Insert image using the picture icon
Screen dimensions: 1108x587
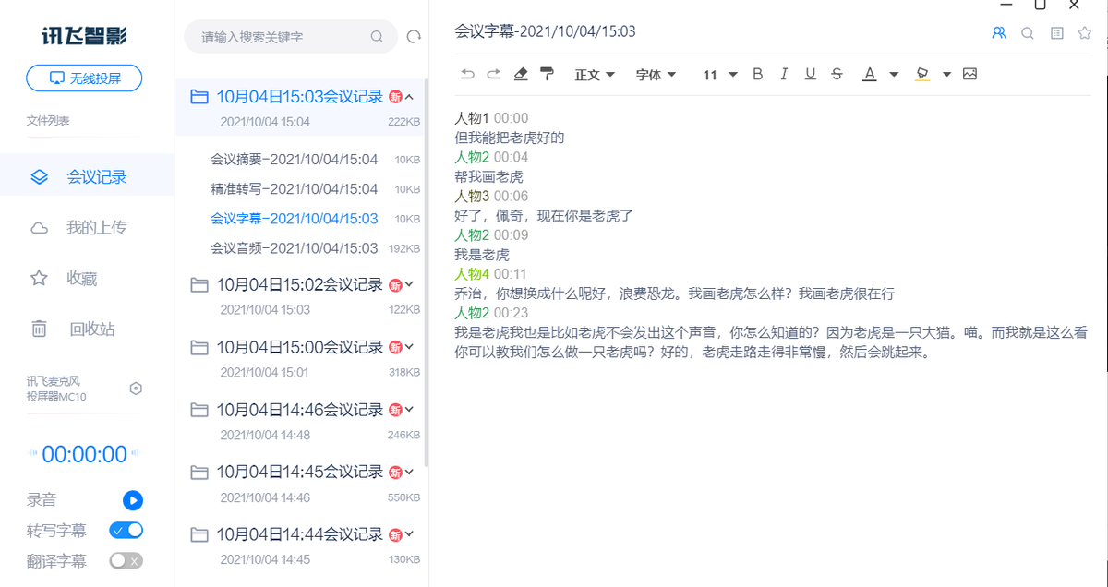pos(969,74)
